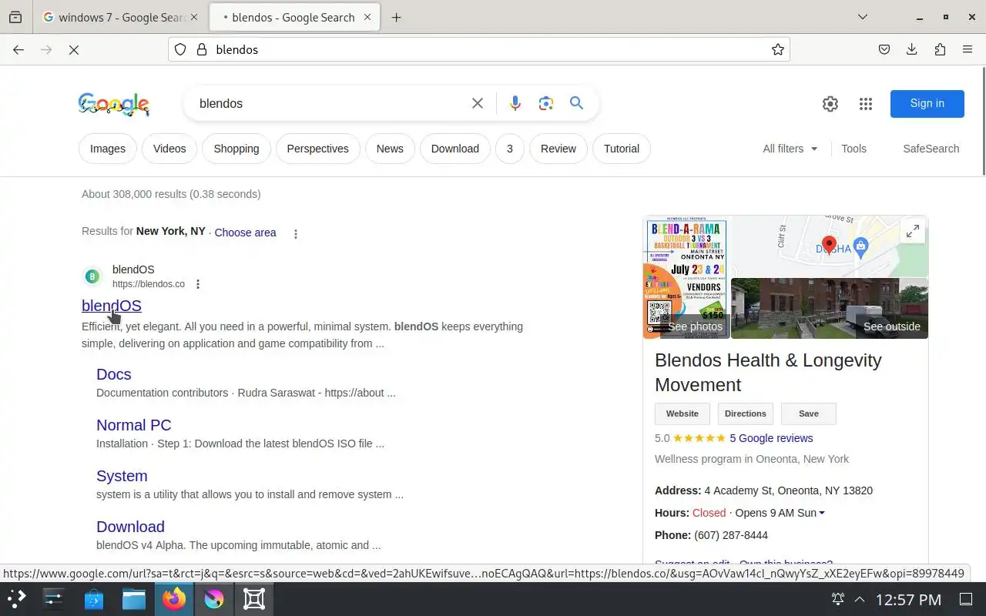Open the Tools search options
Viewport: 986px width, 616px height.
click(854, 149)
